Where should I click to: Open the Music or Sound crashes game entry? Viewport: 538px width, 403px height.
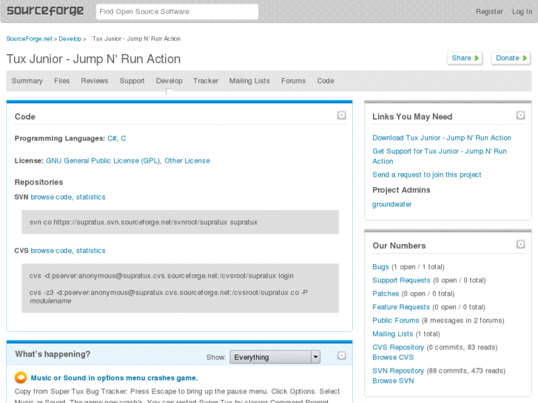(x=114, y=378)
